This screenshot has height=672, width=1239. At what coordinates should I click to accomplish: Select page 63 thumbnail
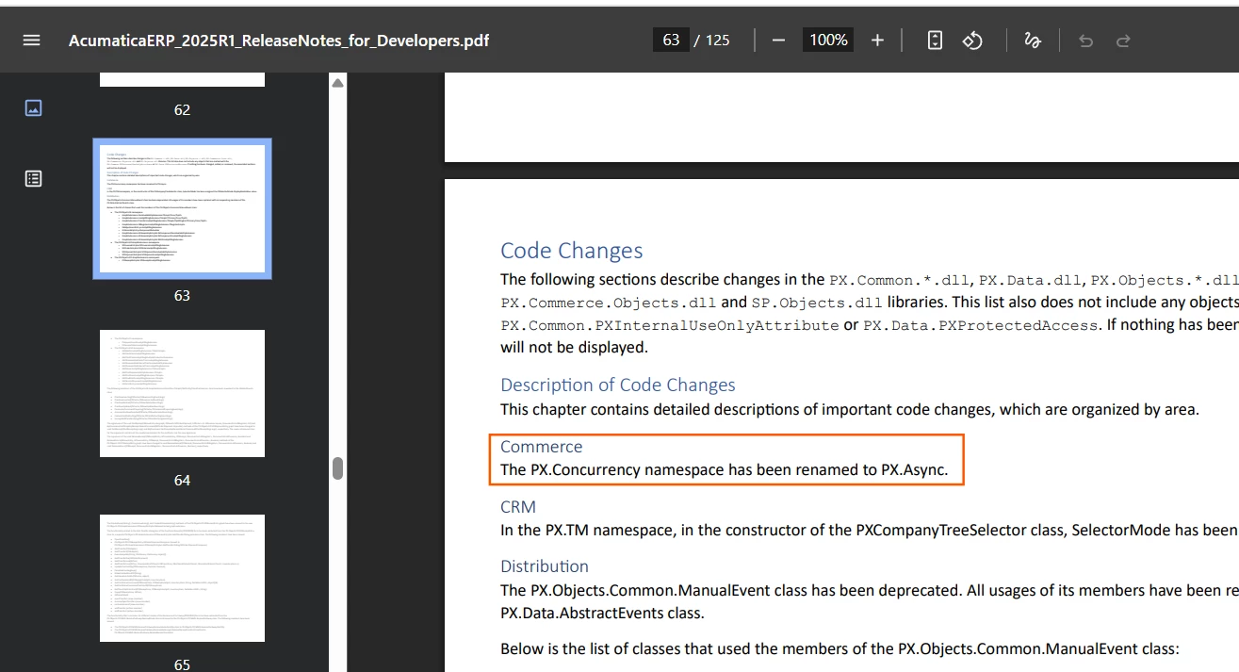[182, 209]
